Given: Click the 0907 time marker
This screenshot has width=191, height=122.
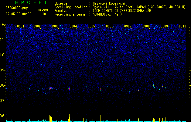Looking at the screenshot, I should pyautogui.click(x=128, y=26).
